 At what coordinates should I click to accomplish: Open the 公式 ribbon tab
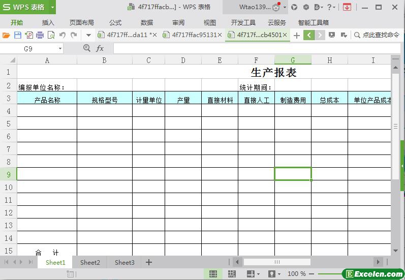(x=115, y=23)
